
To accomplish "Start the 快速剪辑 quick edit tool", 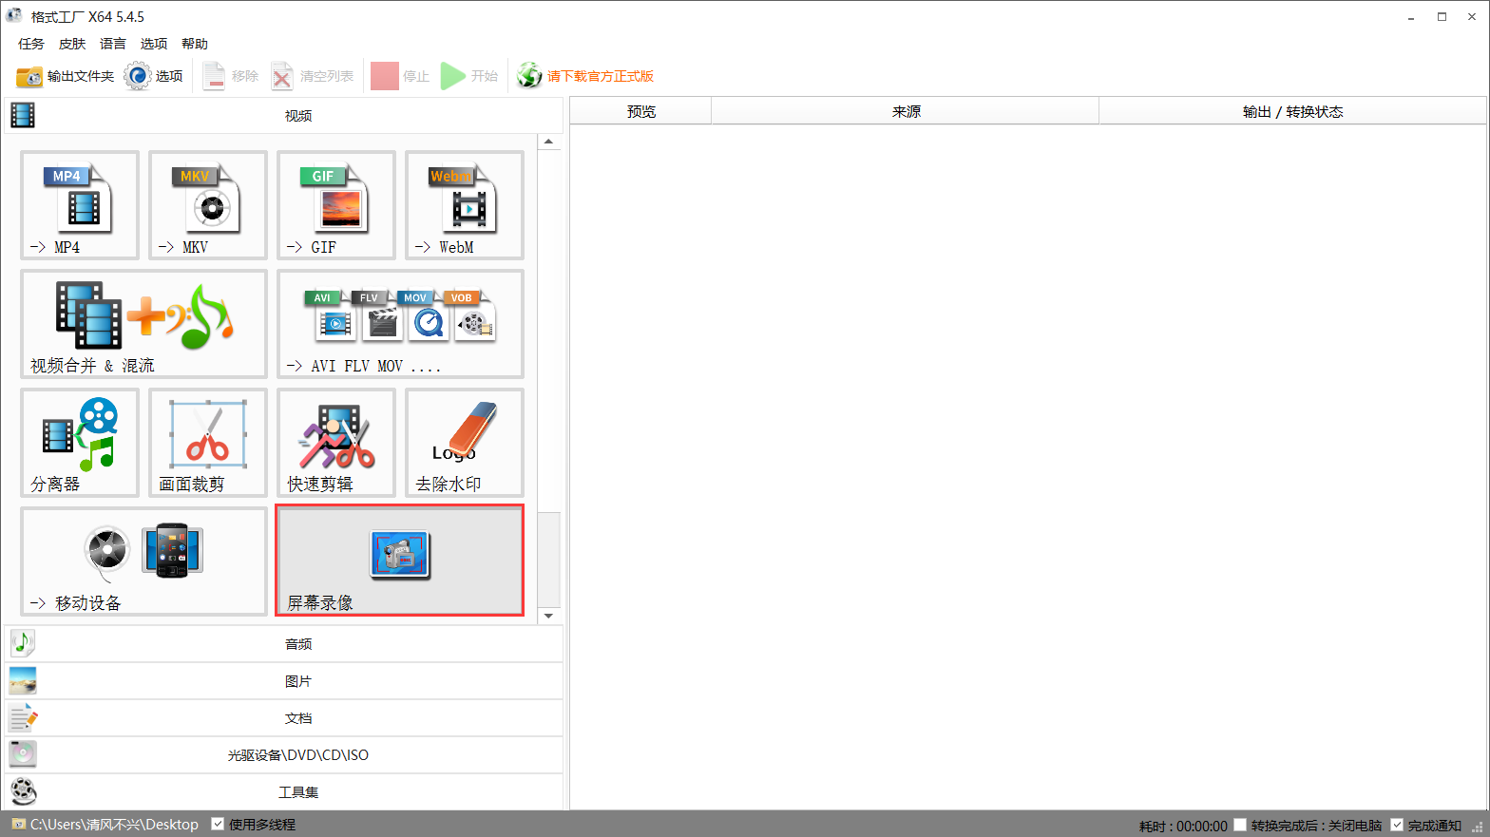I will [x=336, y=443].
